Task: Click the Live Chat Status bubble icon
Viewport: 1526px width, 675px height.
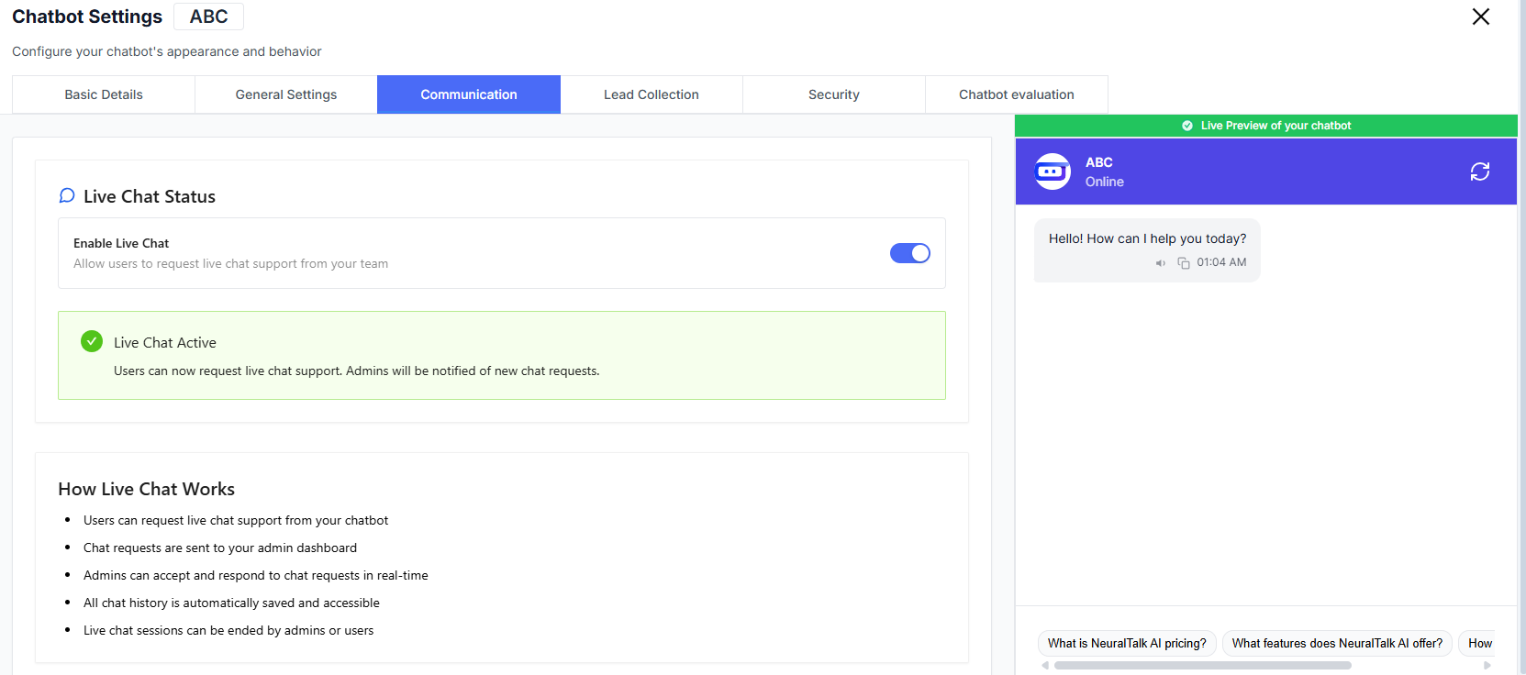Action: coord(67,195)
